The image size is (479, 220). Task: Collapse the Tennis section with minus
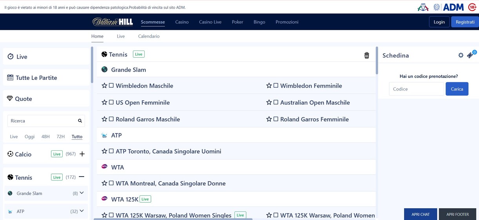pos(82,177)
